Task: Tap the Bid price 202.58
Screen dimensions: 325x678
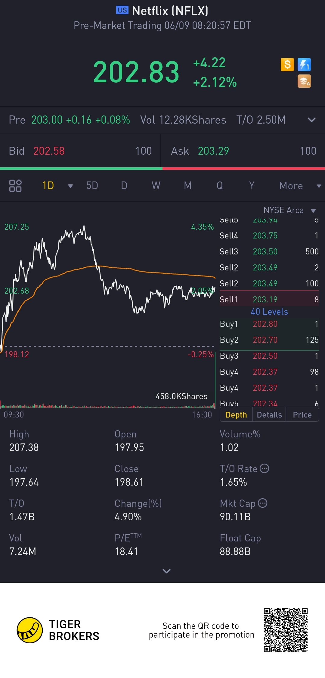Action: 49,151
